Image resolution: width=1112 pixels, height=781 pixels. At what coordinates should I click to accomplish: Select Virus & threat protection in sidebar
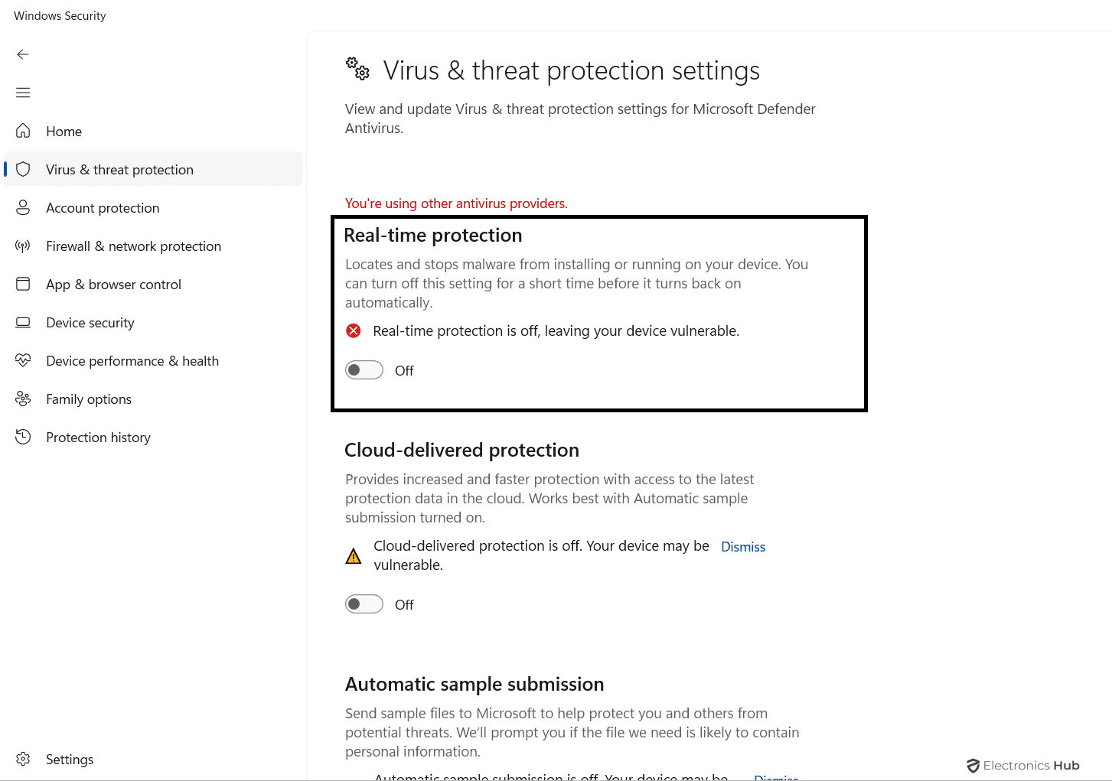pyautogui.click(x=119, y=169)
